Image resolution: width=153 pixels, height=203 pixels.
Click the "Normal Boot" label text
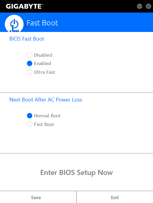pyautogui.click(x=47, y=116)
